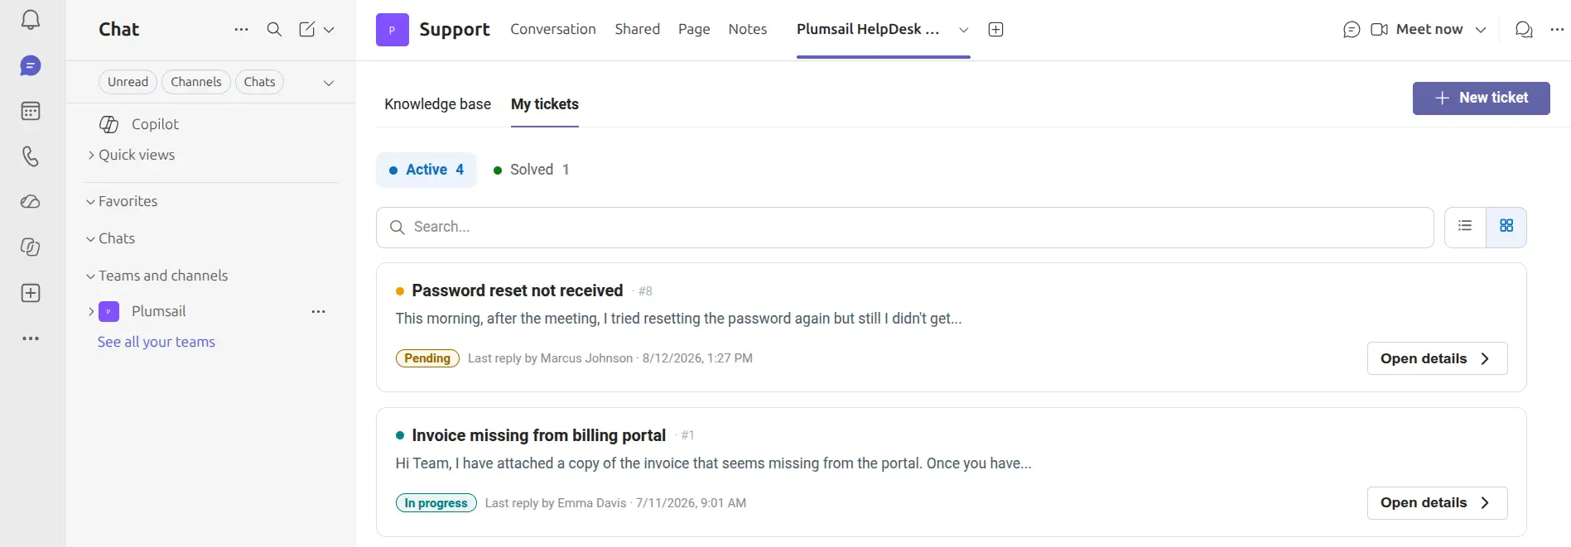Add a tab with the plus icon
The width and height of the screenshot is (1571, 547).
pyautogui.click(x=996, y=30)
